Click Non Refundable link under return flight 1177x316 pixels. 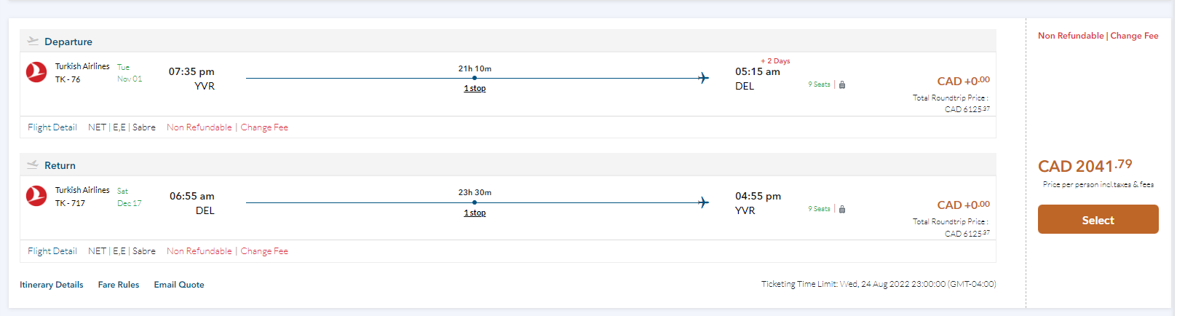[199, 251]
